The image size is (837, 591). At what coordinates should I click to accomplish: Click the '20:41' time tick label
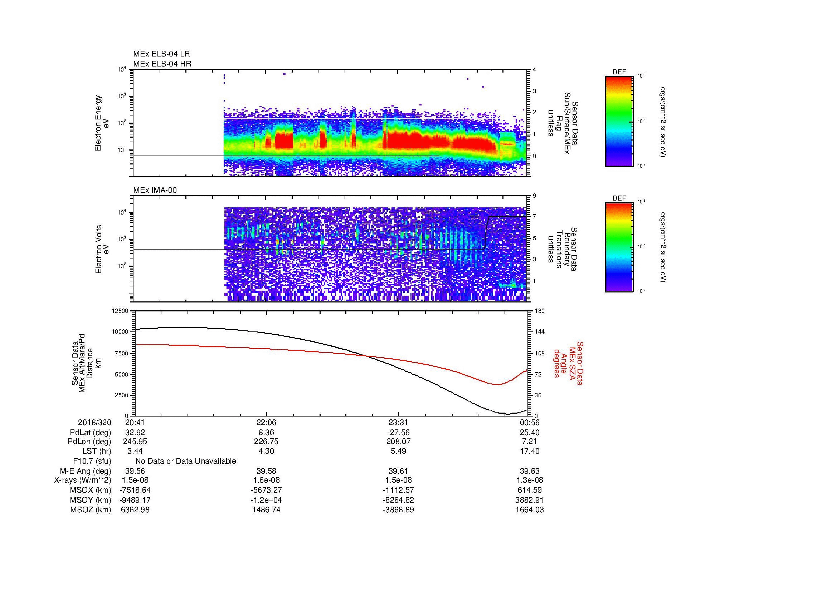(135, 422)
